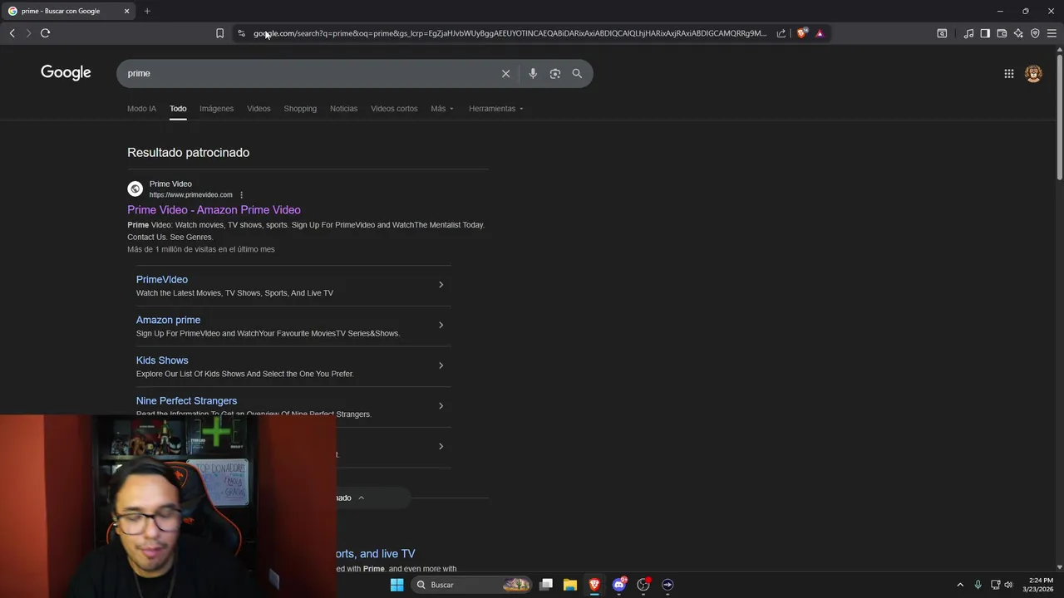Bookmark this page using the bookmark icon

coord(219,33)
